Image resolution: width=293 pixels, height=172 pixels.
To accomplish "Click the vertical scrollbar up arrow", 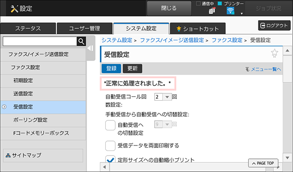I will pos(287,51).
